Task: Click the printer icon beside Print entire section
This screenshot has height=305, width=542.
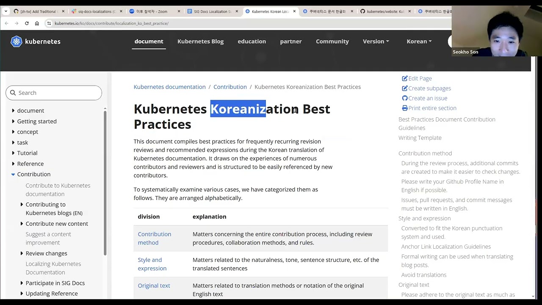Action: click(405, 108)
